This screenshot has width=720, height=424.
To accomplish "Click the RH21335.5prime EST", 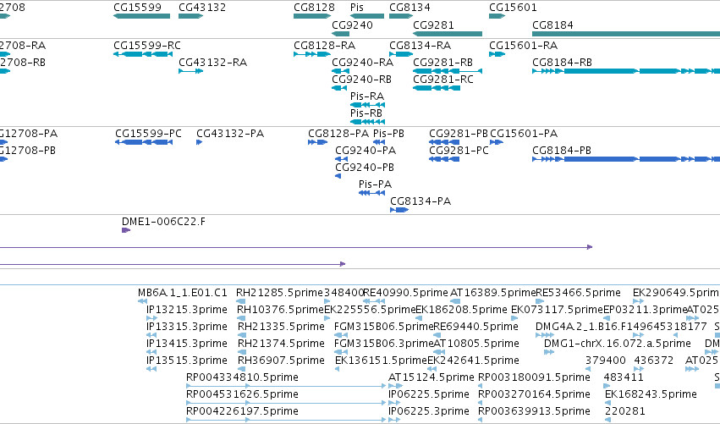I will [242, 335].
